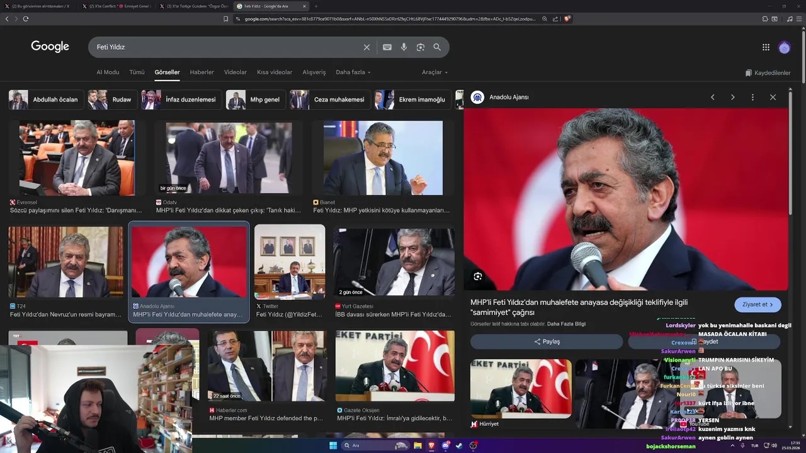This screenshot has width=806, height=453.
Task: Search inside image with Lens overlay icon
Action: [x=478, y=276]
